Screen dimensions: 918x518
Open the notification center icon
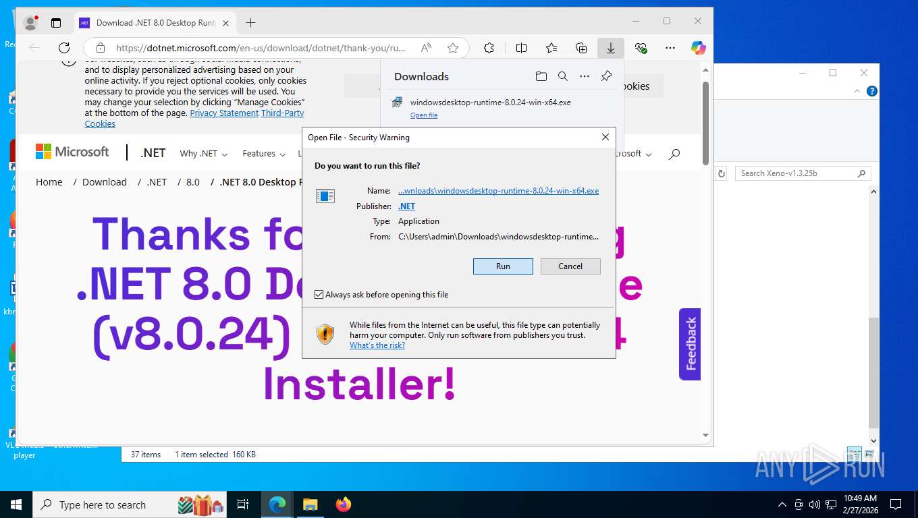(896, 505)
